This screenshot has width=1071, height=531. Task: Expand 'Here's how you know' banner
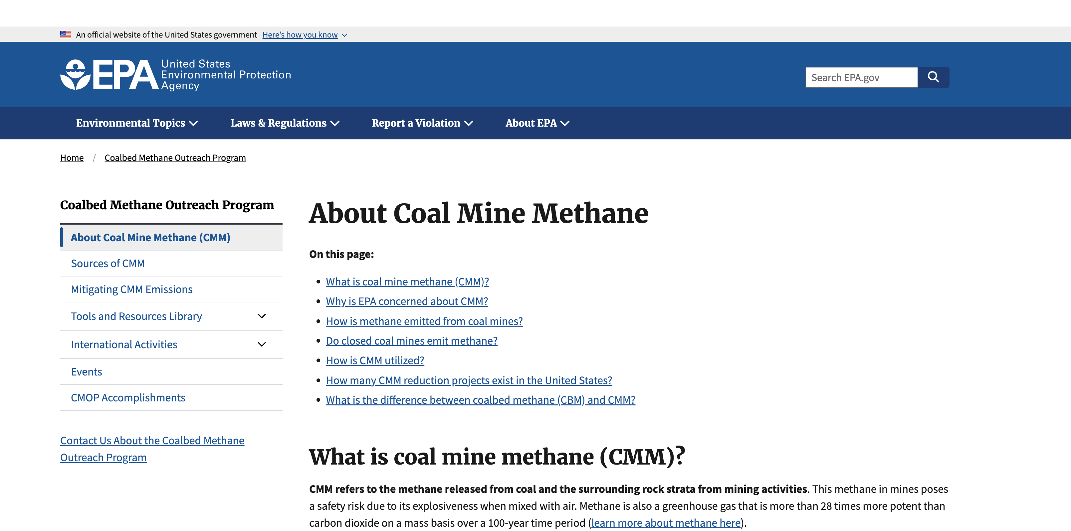click(x=305, y=35)
